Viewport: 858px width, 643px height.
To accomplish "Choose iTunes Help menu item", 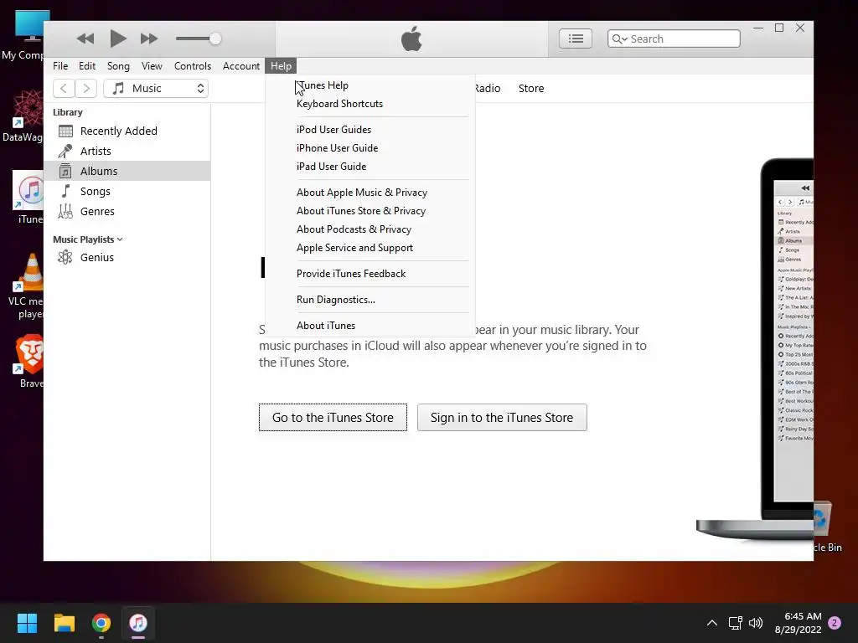I will [370, 85].
